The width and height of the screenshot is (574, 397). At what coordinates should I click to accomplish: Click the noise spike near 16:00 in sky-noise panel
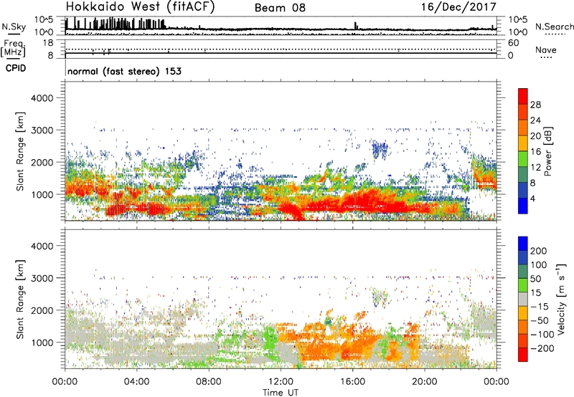pos(356,26)
